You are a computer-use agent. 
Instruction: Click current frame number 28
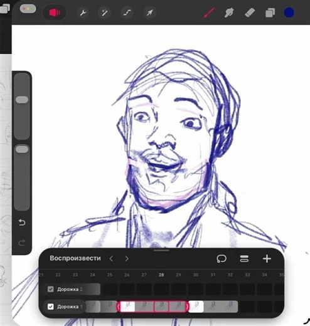pyautogui.click(x=161, y=275)
